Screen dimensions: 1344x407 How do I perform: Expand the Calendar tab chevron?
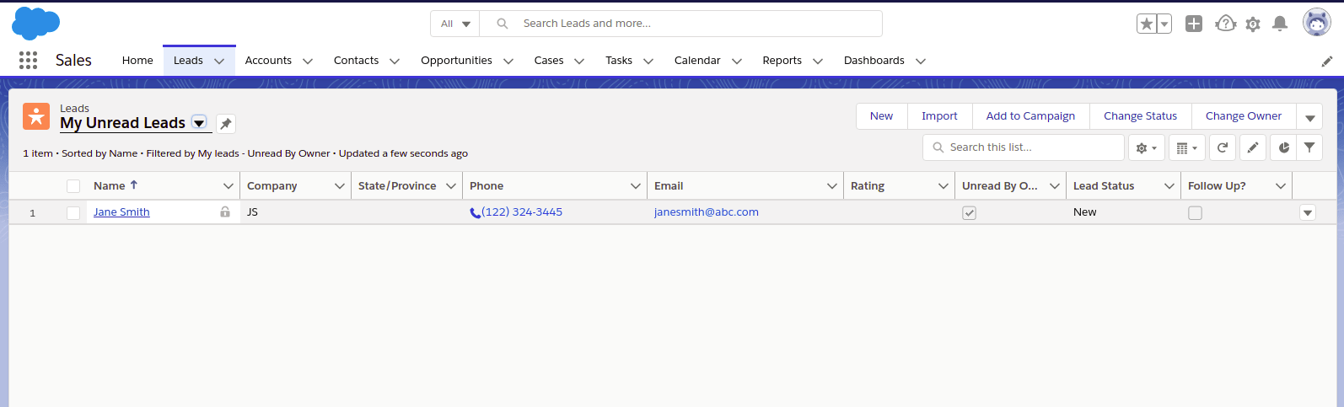737,61
